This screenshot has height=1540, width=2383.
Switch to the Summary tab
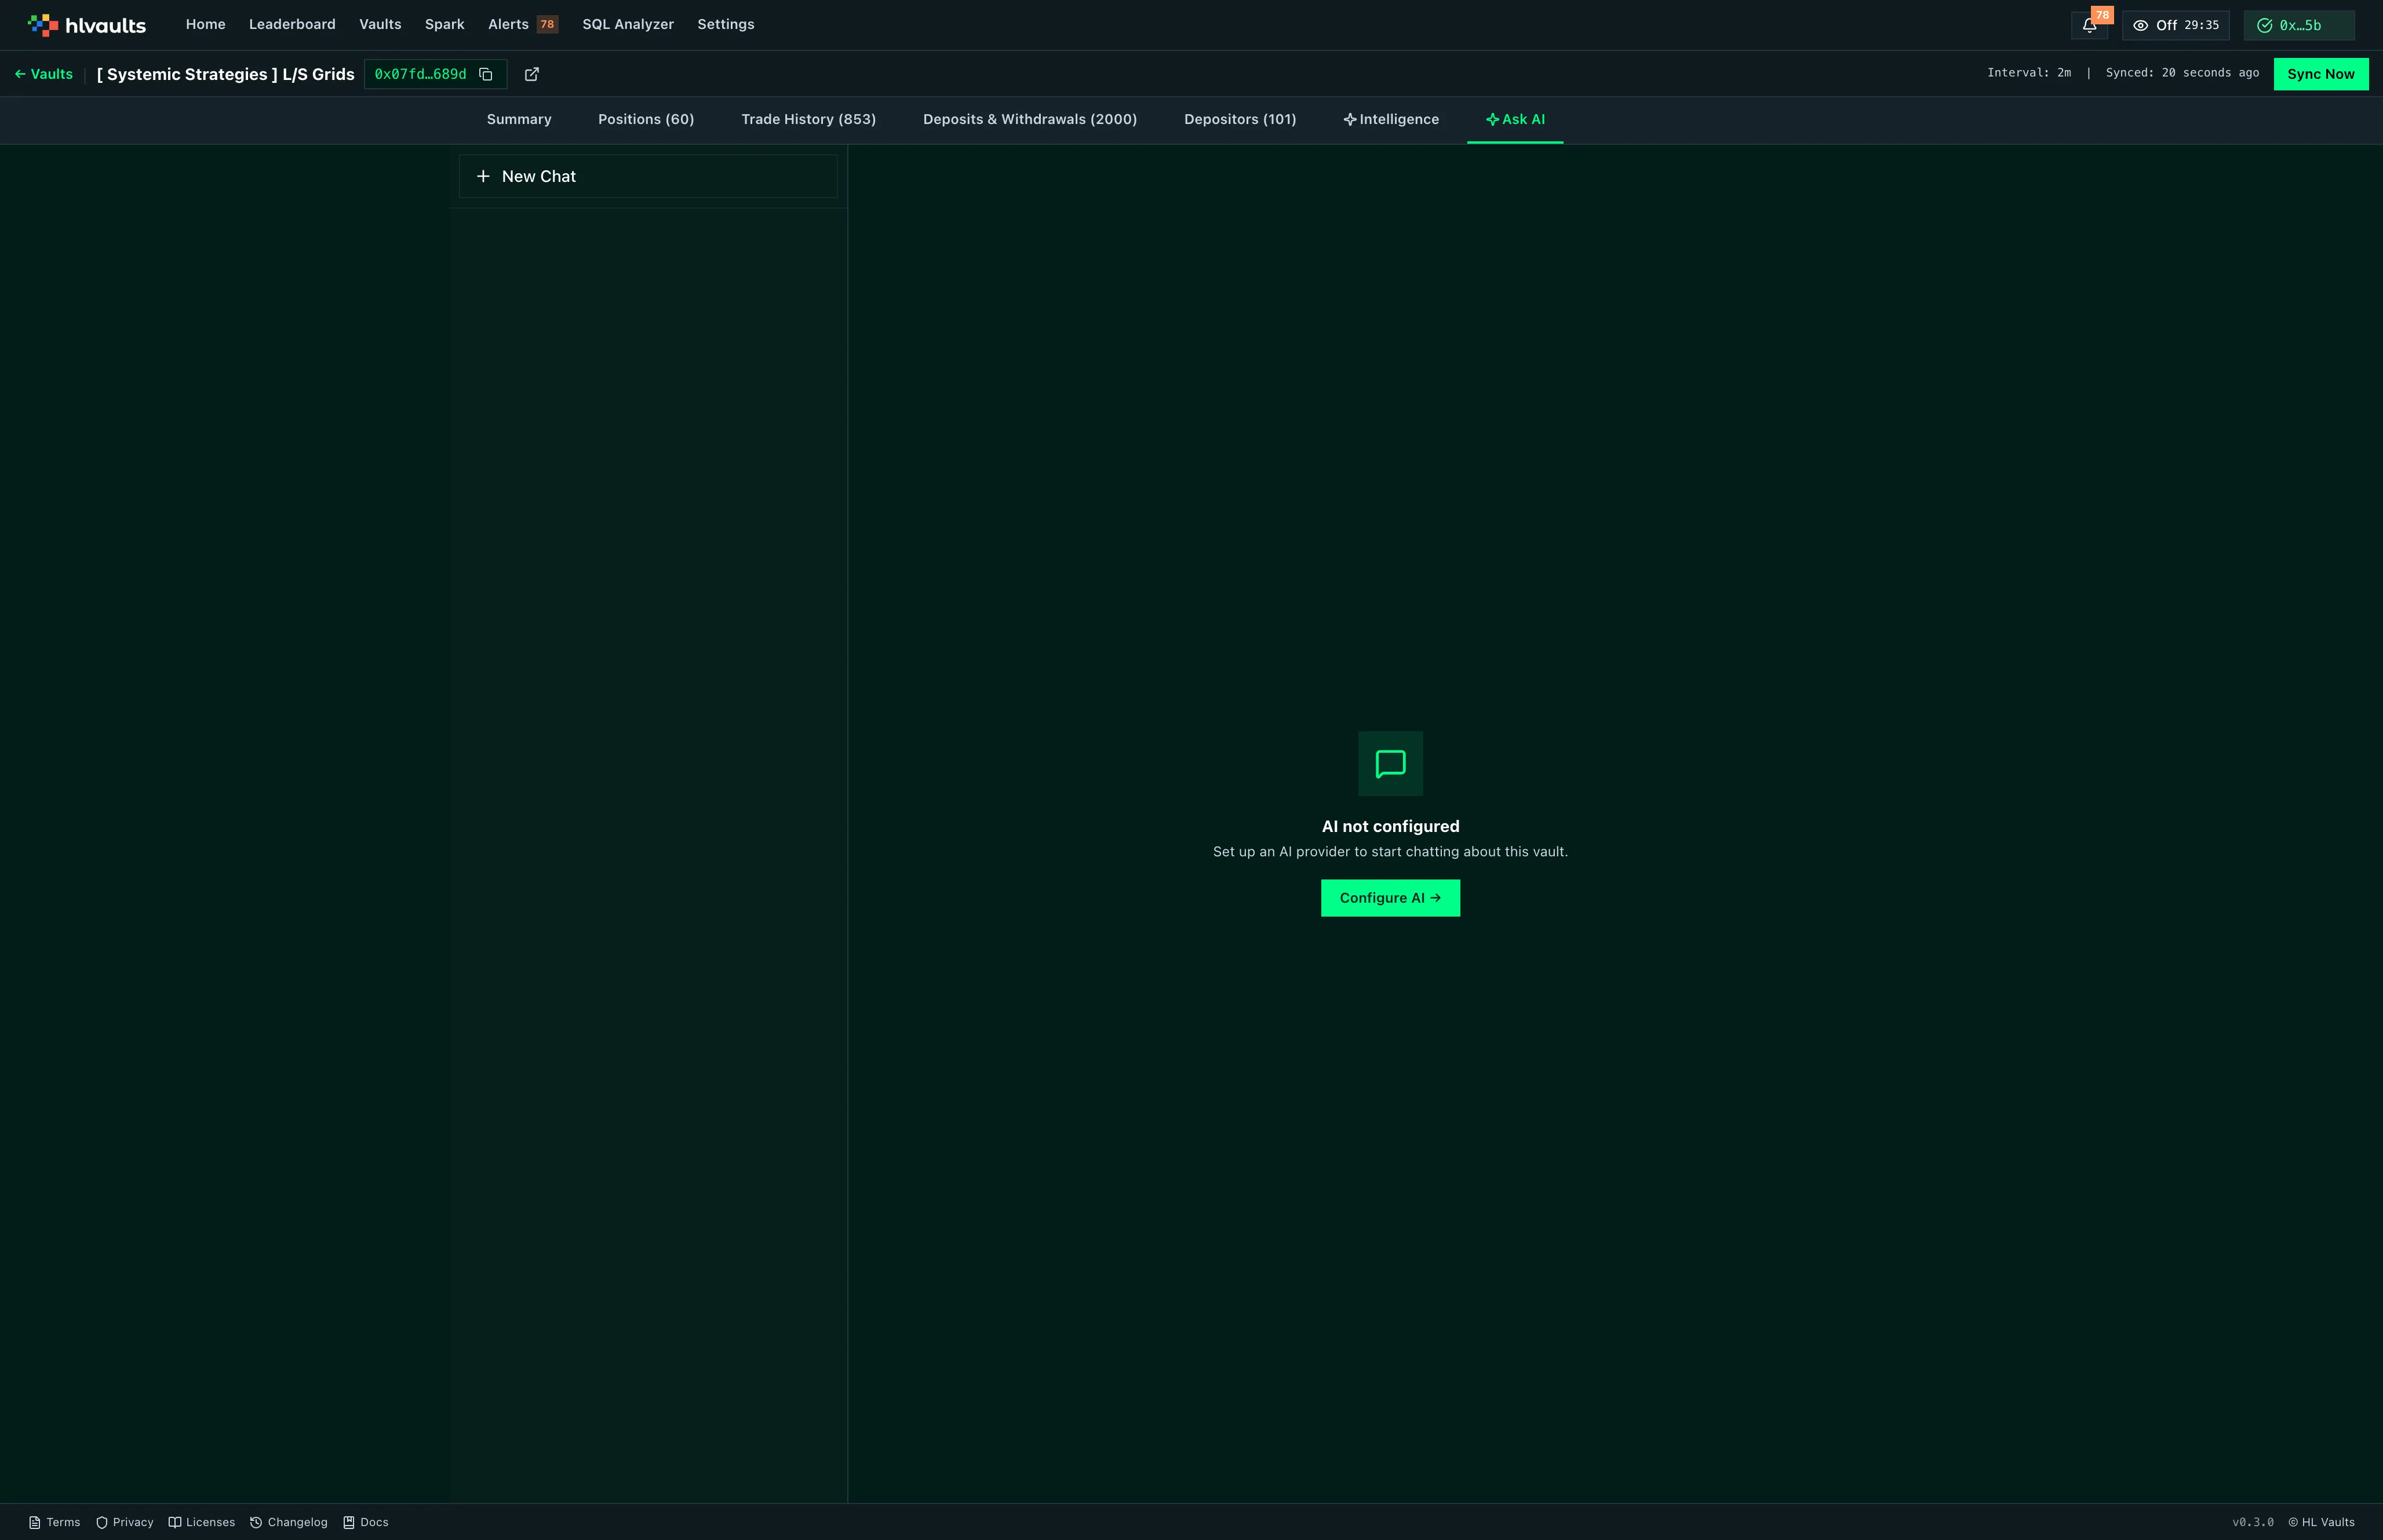coord(519,119)
